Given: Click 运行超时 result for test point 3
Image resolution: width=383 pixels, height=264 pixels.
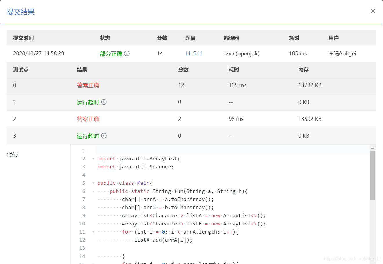Looking at the screenshot, I should tap(88, 136).
